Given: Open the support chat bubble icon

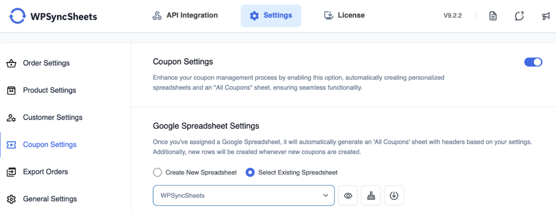Looking at the screenshot, I should tap(519, 16).
